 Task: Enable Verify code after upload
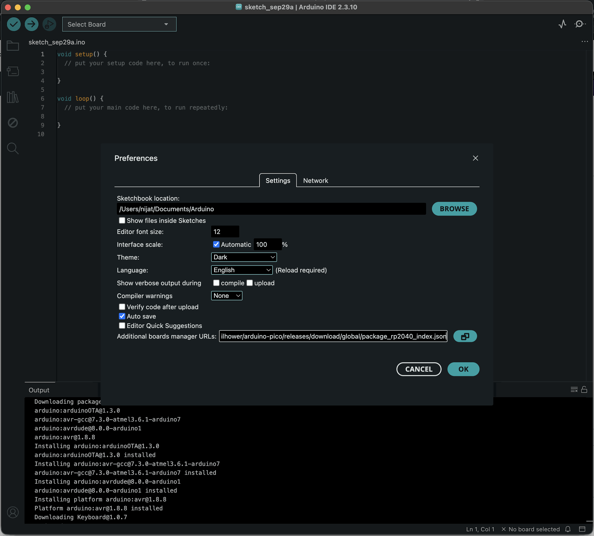point(122,307)
